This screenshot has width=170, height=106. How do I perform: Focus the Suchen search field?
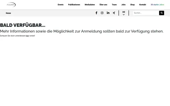coord(146,13)
